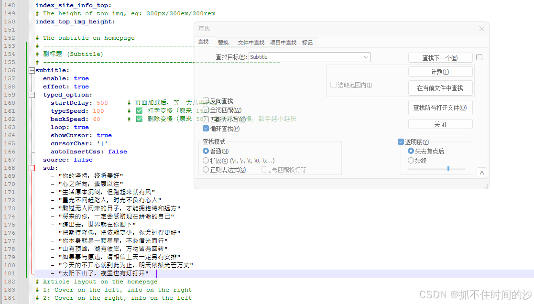The width and height of the screenshot is (534, 304).
Task: Switch to the 项目中查找 tab
Action: click(x=283, y=43)
